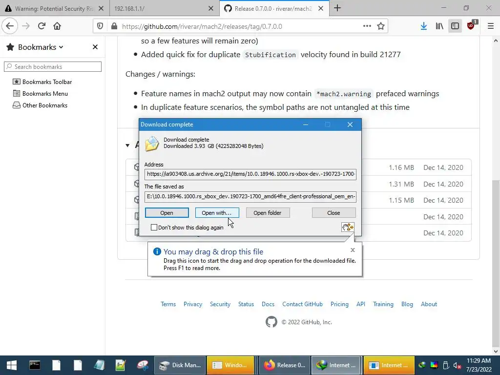Screen dimensions: 500x375
Task: Close the 192.168.1.1 tab
Action: pyautogui.click(x=211, y=9)
